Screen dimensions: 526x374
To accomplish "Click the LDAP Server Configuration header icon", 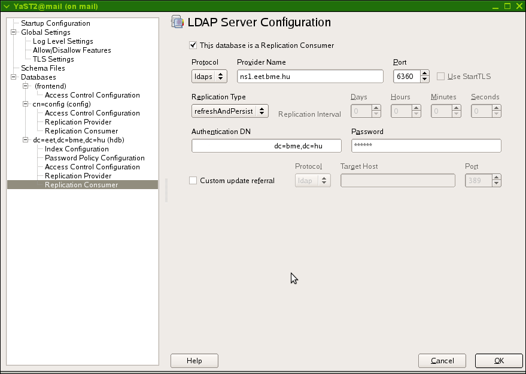I will (x=178, y=22).
